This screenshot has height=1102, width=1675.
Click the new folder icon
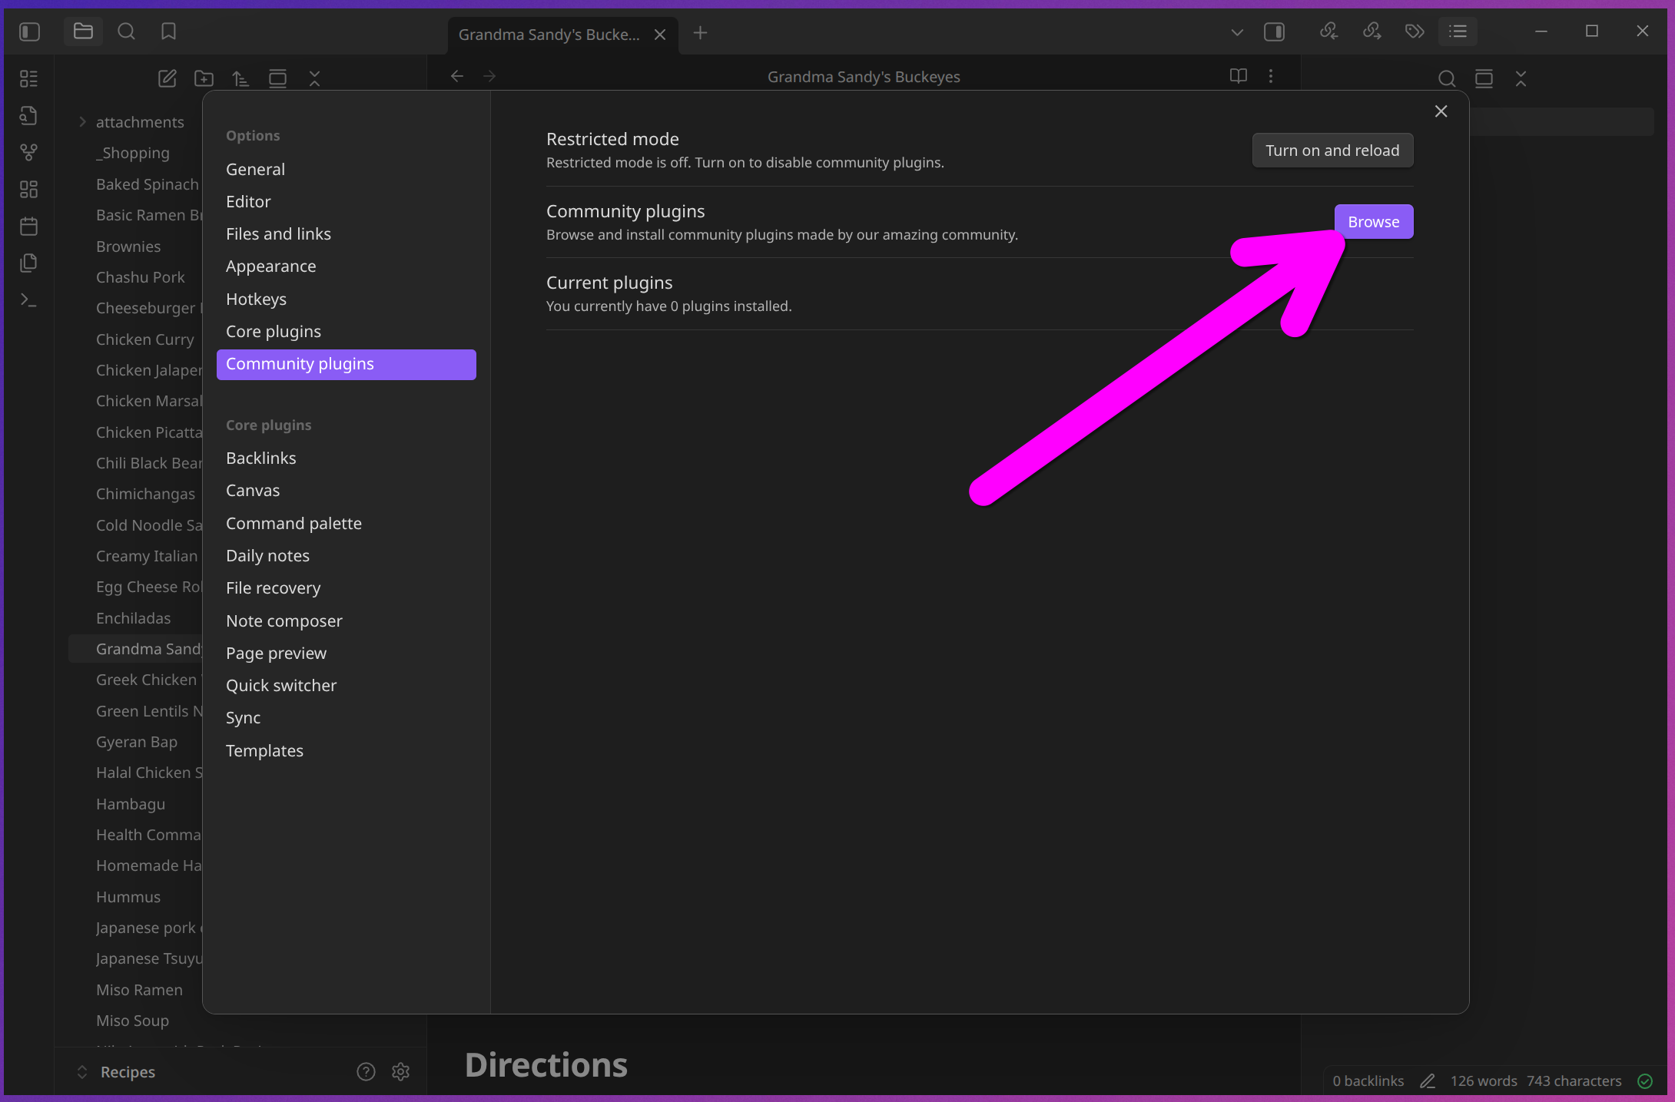point(204,78)
